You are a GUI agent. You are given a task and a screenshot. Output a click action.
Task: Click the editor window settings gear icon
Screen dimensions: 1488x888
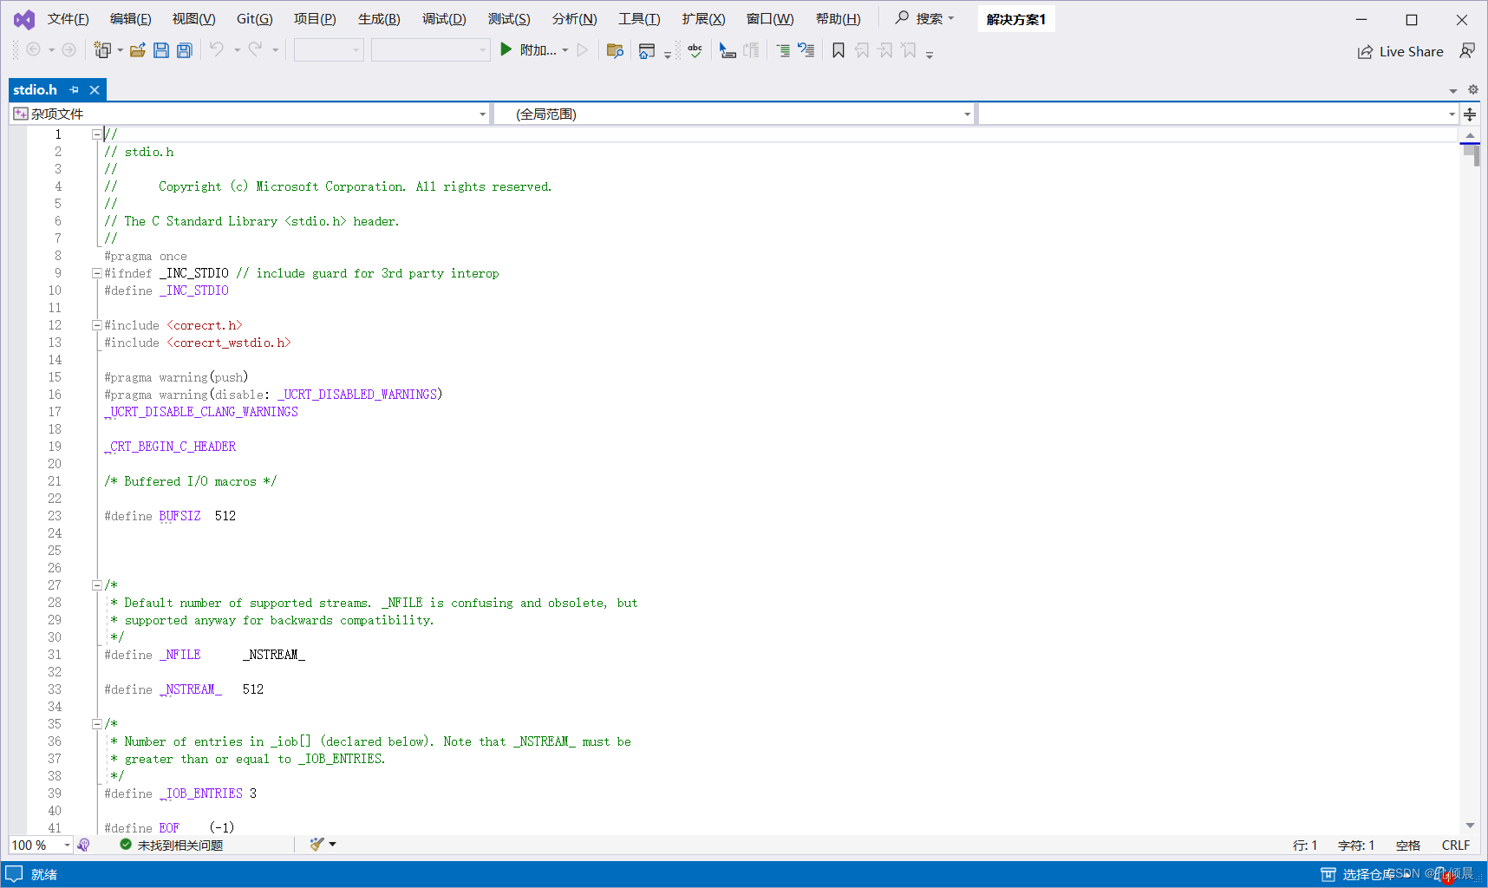coord(1472,89)
